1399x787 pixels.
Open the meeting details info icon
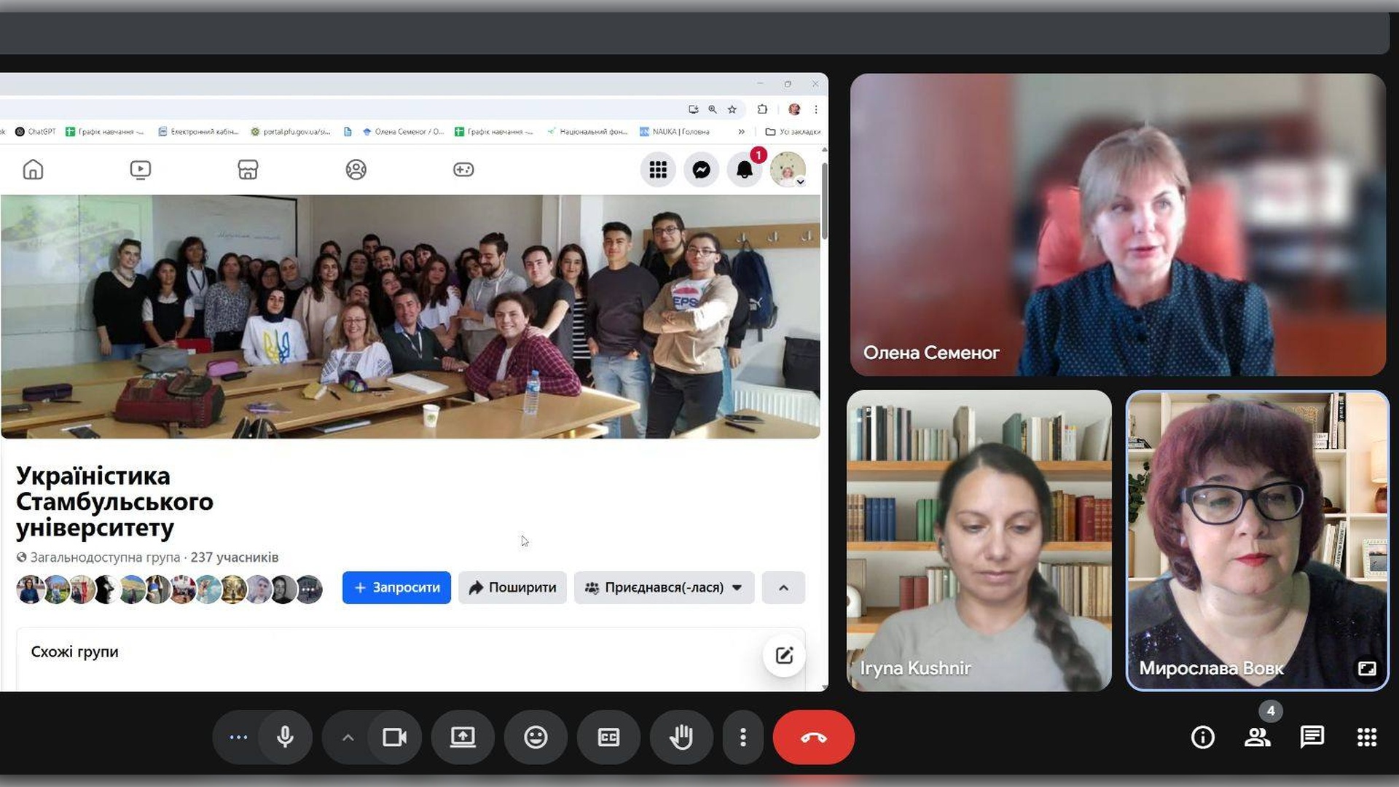click(1202, 737)
